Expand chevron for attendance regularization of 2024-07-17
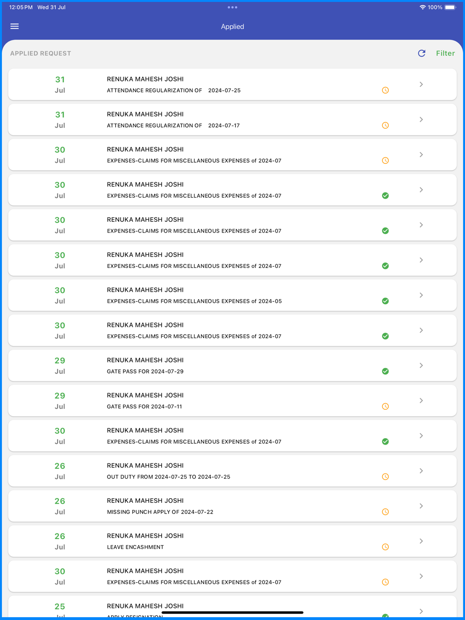Viewport: 465px width, 620px height. [421, 120]
